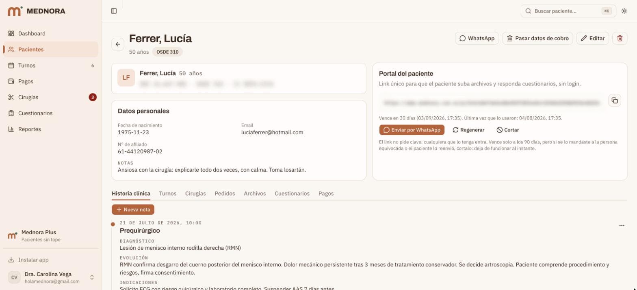Screen dimensions: 637x290
Task: Click Cortar portal link
Action: [508, 130]
